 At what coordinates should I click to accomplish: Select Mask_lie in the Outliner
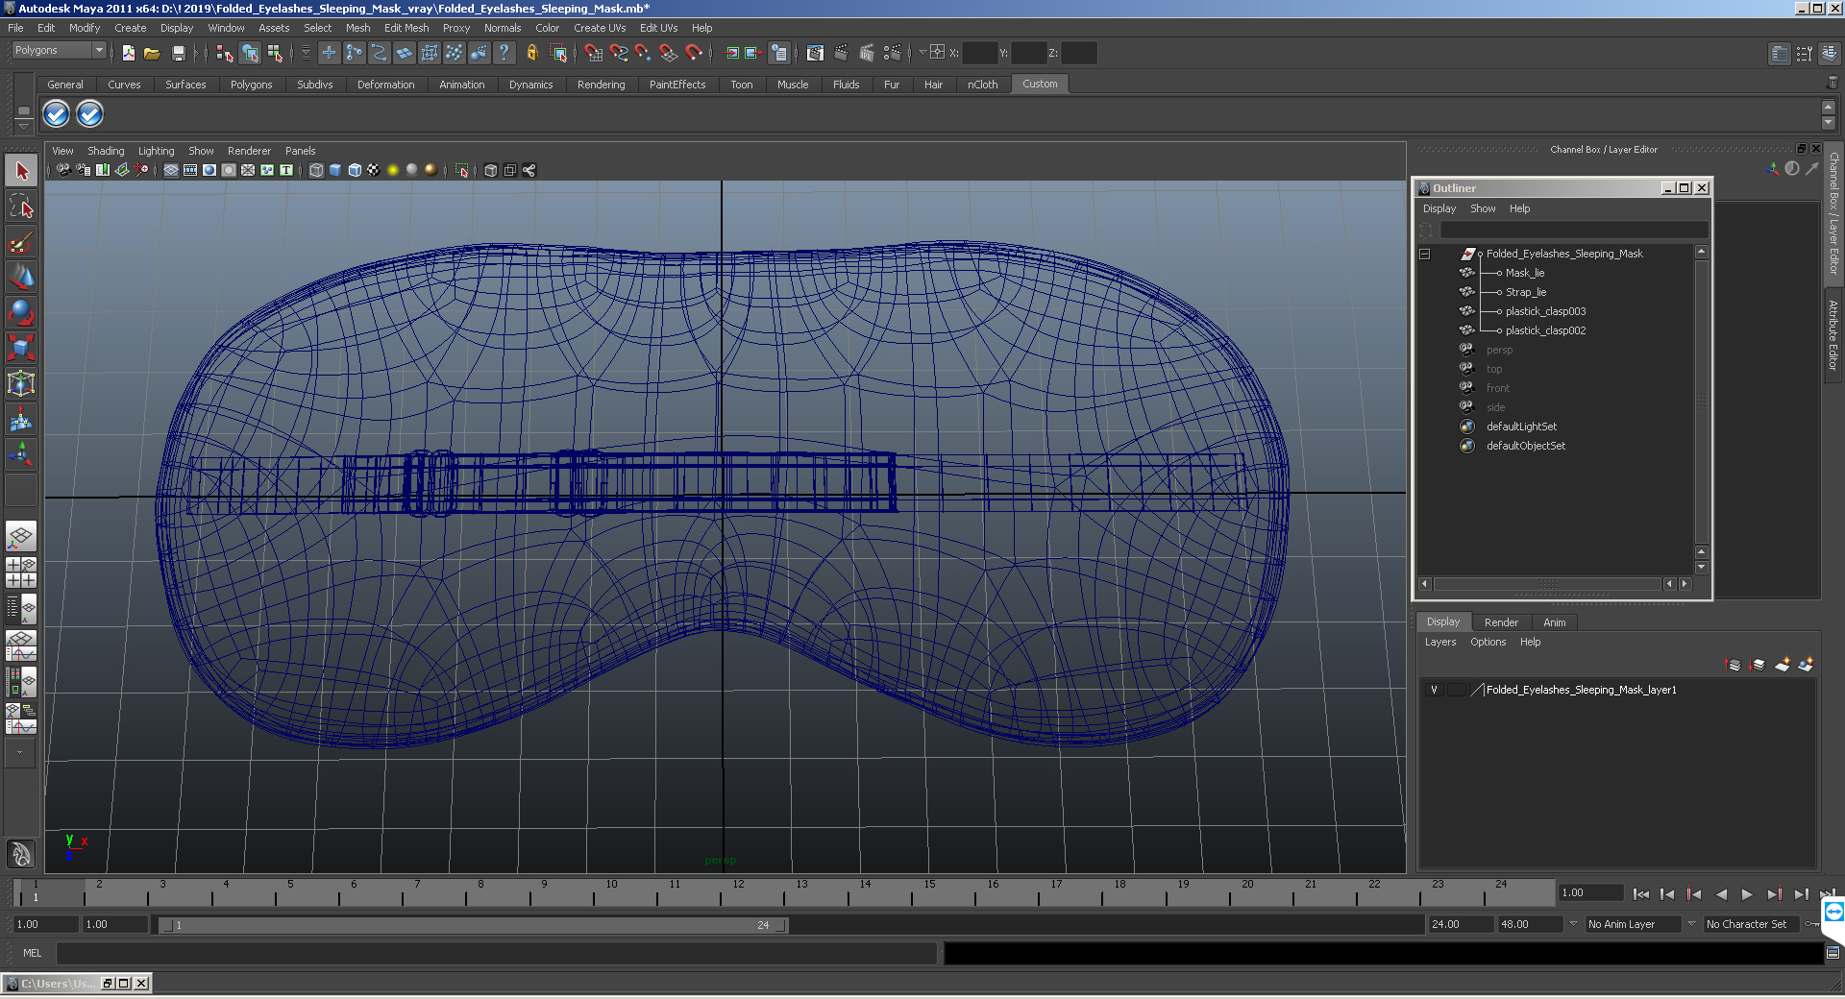click(x=1525, y=274)
